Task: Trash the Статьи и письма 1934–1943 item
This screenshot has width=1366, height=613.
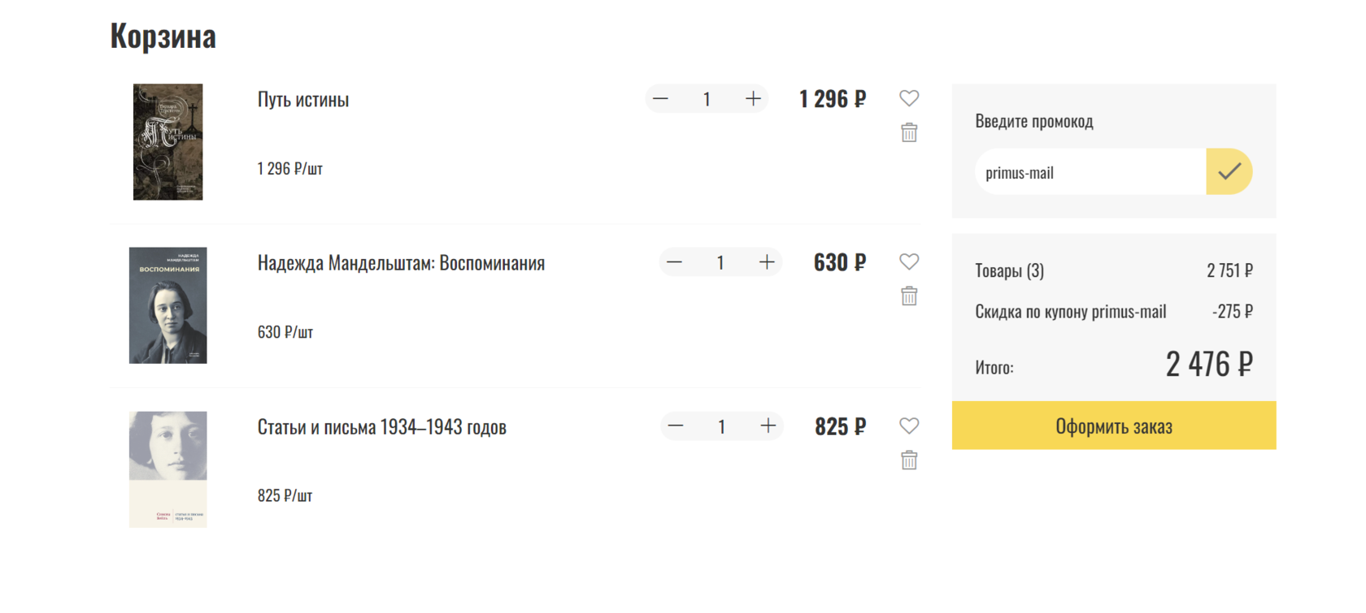Action: click(x=909, y=460)
